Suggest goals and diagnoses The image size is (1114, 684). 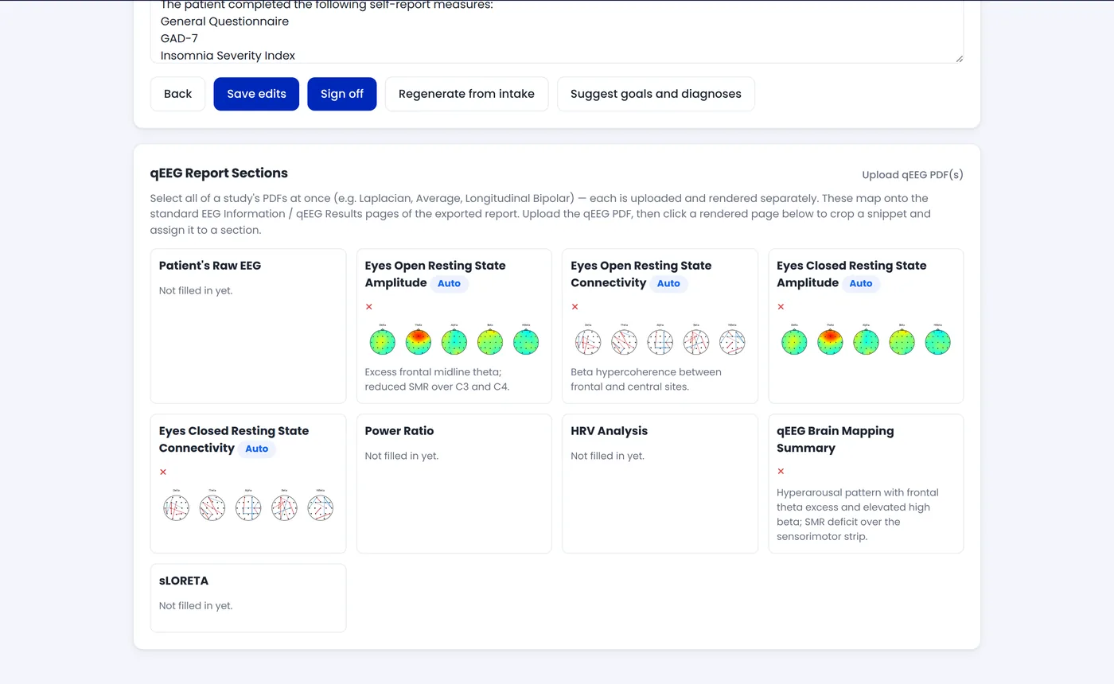click(656, 94)
